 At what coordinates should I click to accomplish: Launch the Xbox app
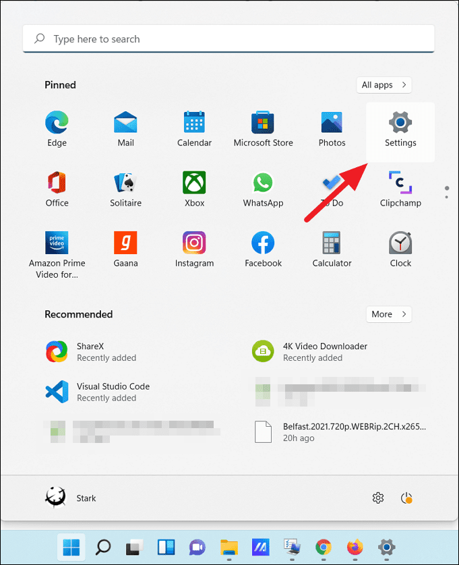194,189
